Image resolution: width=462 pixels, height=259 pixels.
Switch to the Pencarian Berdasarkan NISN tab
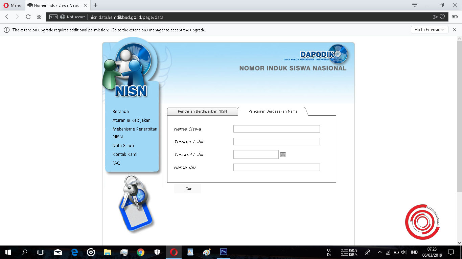click(x=203, y=111)
